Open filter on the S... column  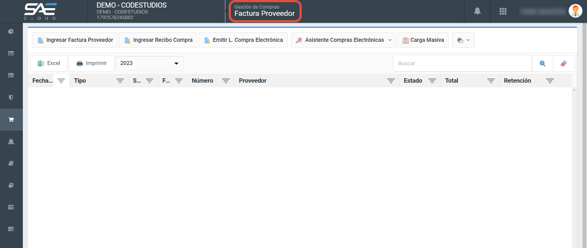tap(149, 81)
